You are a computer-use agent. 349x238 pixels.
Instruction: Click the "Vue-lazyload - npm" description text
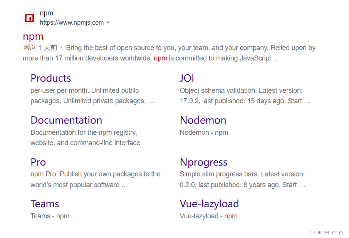coord(208,216)
